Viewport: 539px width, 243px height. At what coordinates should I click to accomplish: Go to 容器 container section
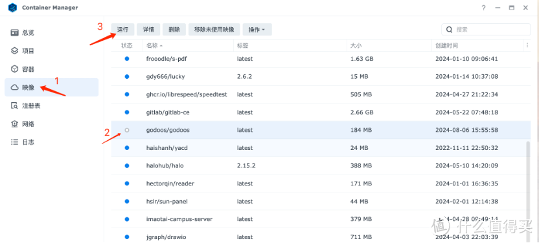click(x=52, y=69)
